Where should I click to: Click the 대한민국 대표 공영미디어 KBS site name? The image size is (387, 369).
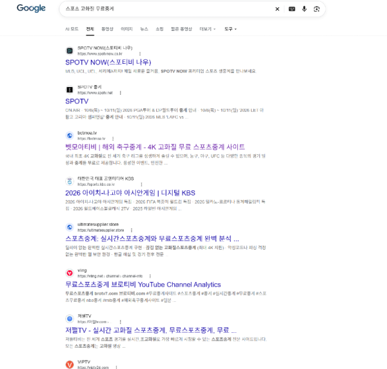(106, 179)
